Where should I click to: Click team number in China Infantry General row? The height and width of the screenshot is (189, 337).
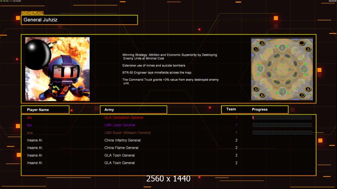tap(236, 140)
